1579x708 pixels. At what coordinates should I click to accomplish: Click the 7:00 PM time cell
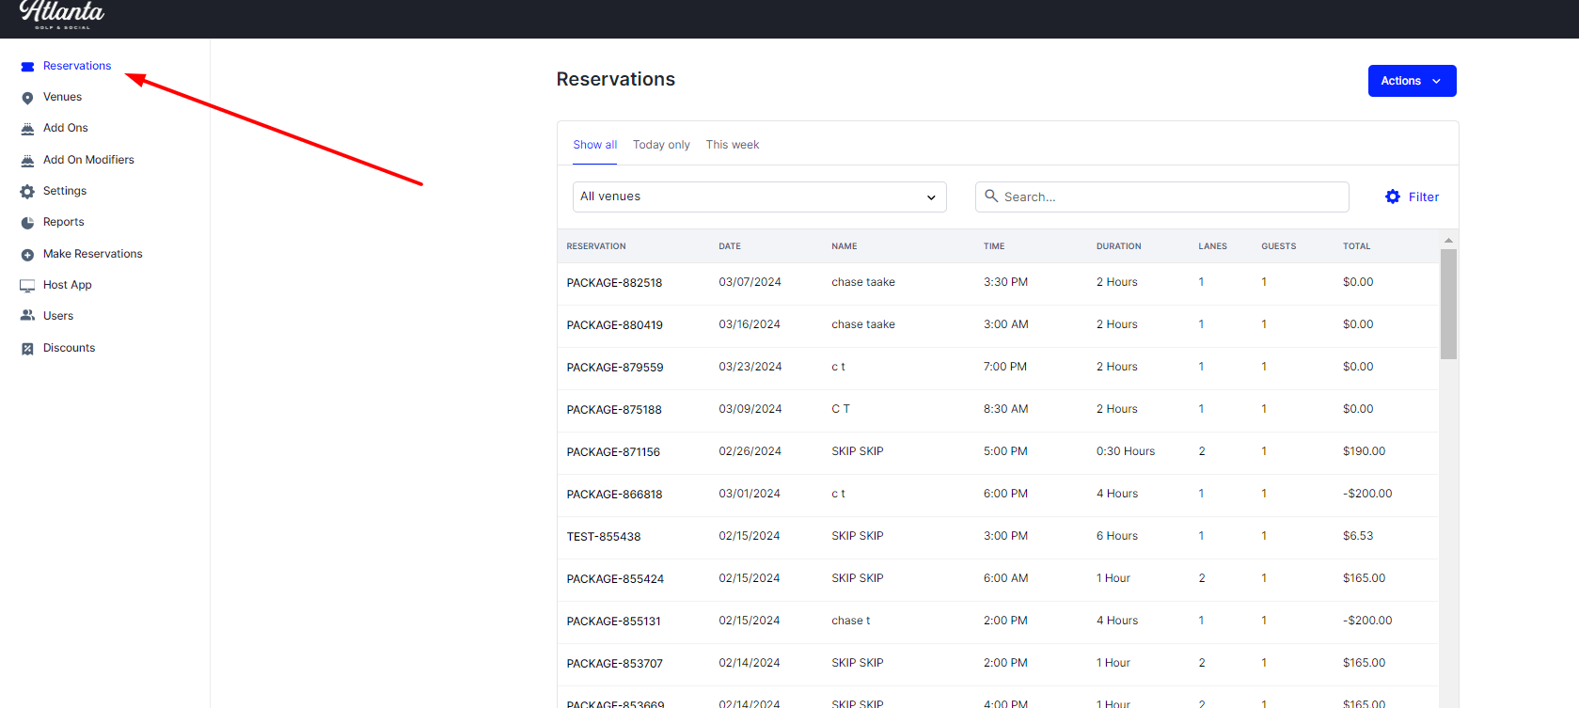[1005, 367]
